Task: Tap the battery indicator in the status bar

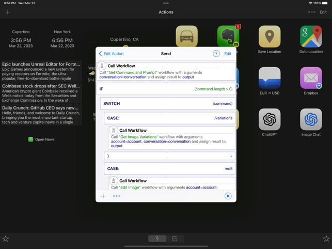Action: [325, 3]
